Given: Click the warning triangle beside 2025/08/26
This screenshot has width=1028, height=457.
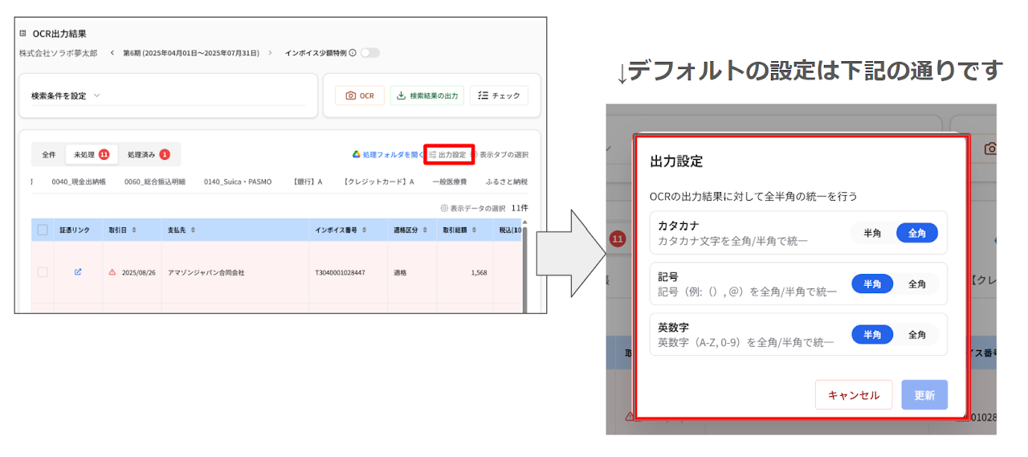Looking at the screenshot, I should click(112, 272).
